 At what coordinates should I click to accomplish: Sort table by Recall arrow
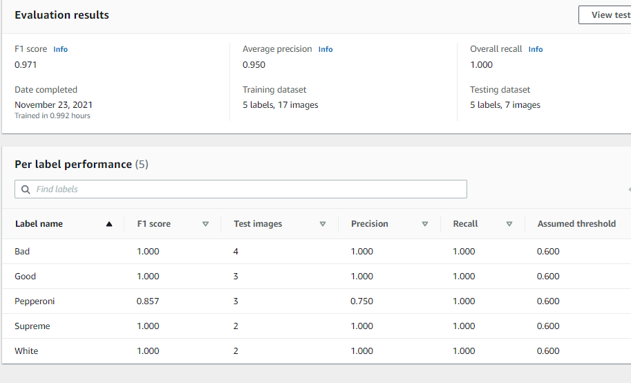[x=509, y=224]
